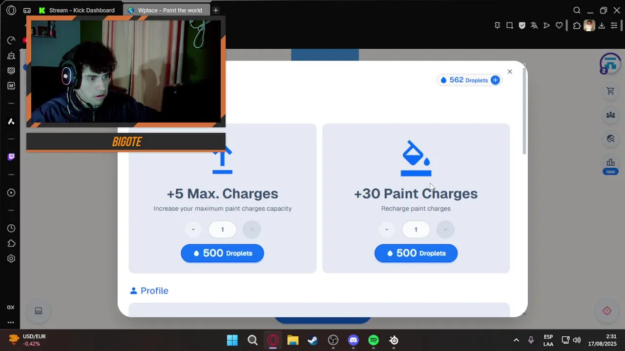Open the Wplace alliance people button
Screen dimensions: 625x351
[x=610, y=115]
